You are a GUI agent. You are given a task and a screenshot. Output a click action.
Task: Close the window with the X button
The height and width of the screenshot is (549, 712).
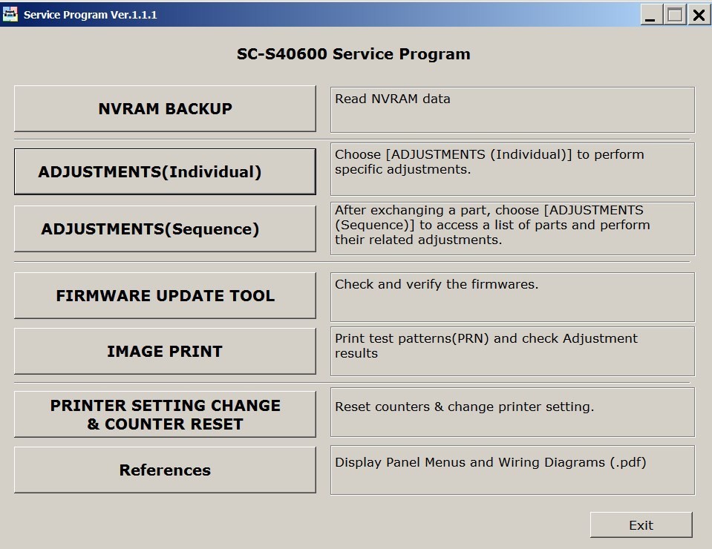tap(699, 15)
